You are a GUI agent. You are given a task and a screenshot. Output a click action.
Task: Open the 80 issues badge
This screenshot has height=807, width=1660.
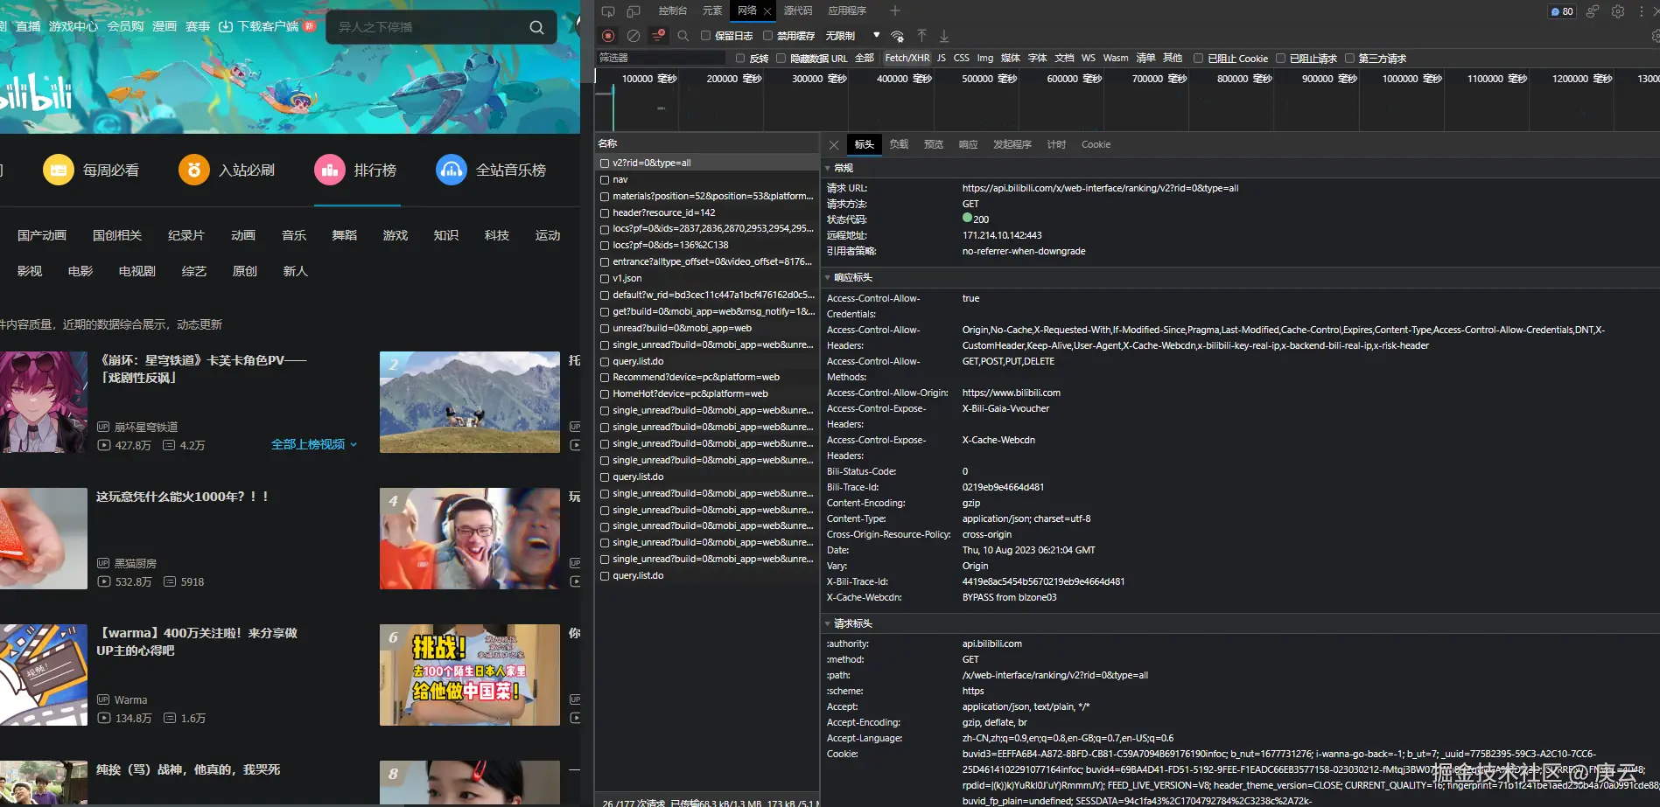pyautogui.click(x=1562, y=11)
